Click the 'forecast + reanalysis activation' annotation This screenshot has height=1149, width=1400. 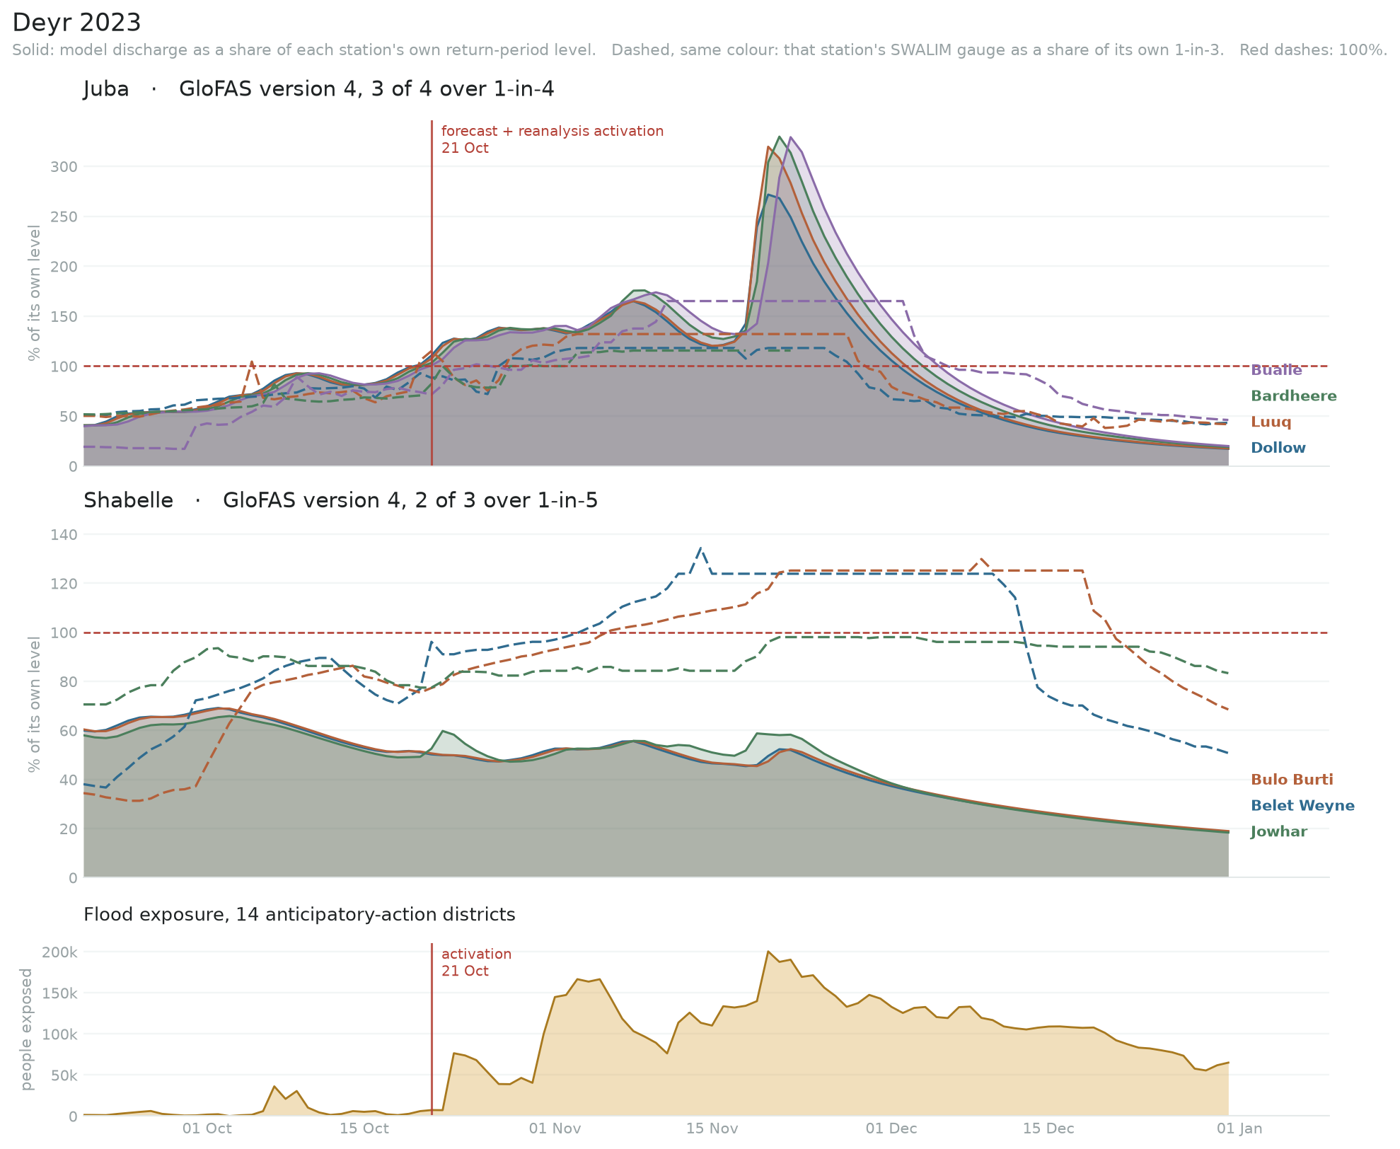553,131
